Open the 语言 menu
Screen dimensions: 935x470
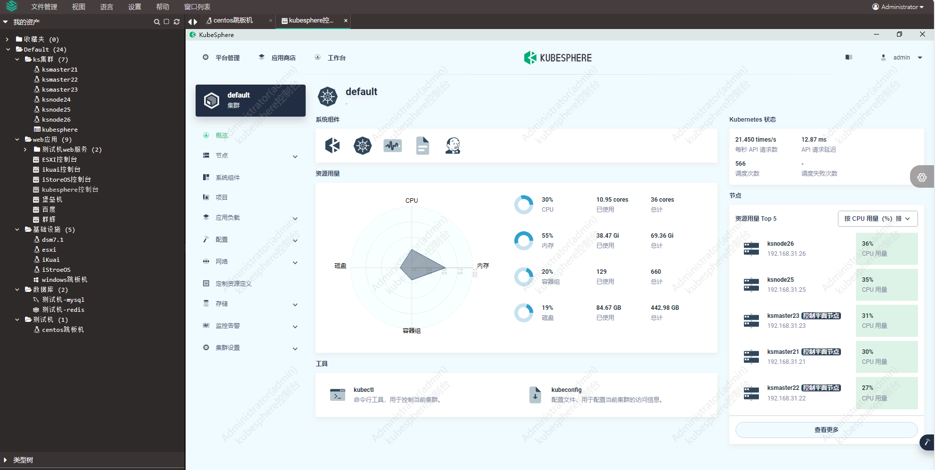(107, 7)
